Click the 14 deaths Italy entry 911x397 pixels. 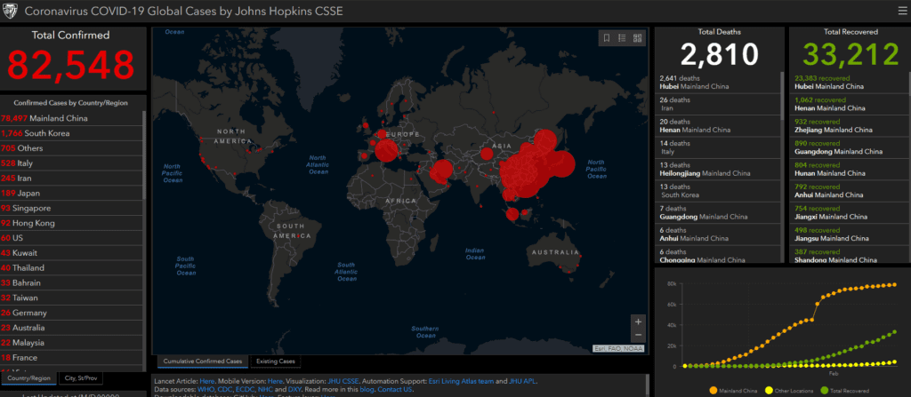(718, 147)
